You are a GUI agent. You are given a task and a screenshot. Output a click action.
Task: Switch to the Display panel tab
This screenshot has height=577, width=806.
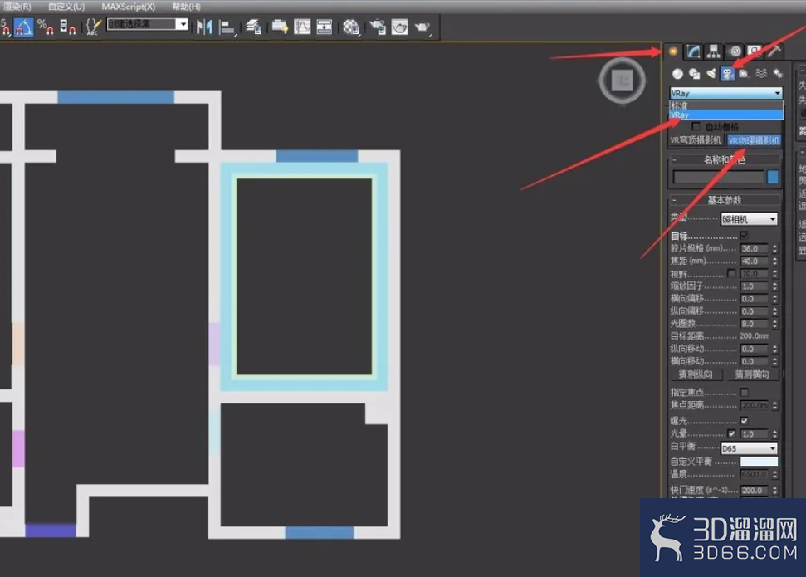tap(754, 51)
